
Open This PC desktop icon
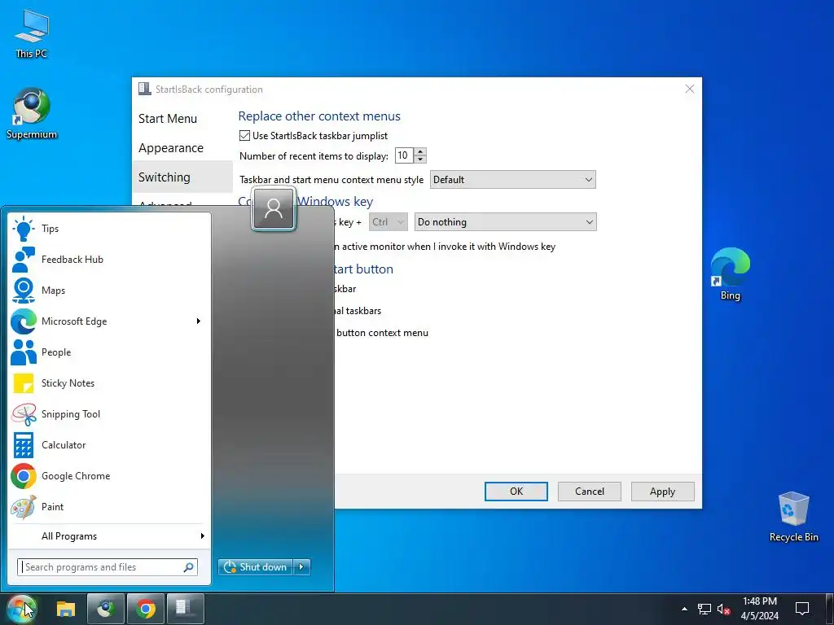pyautogui.click(x=31, y=33)
